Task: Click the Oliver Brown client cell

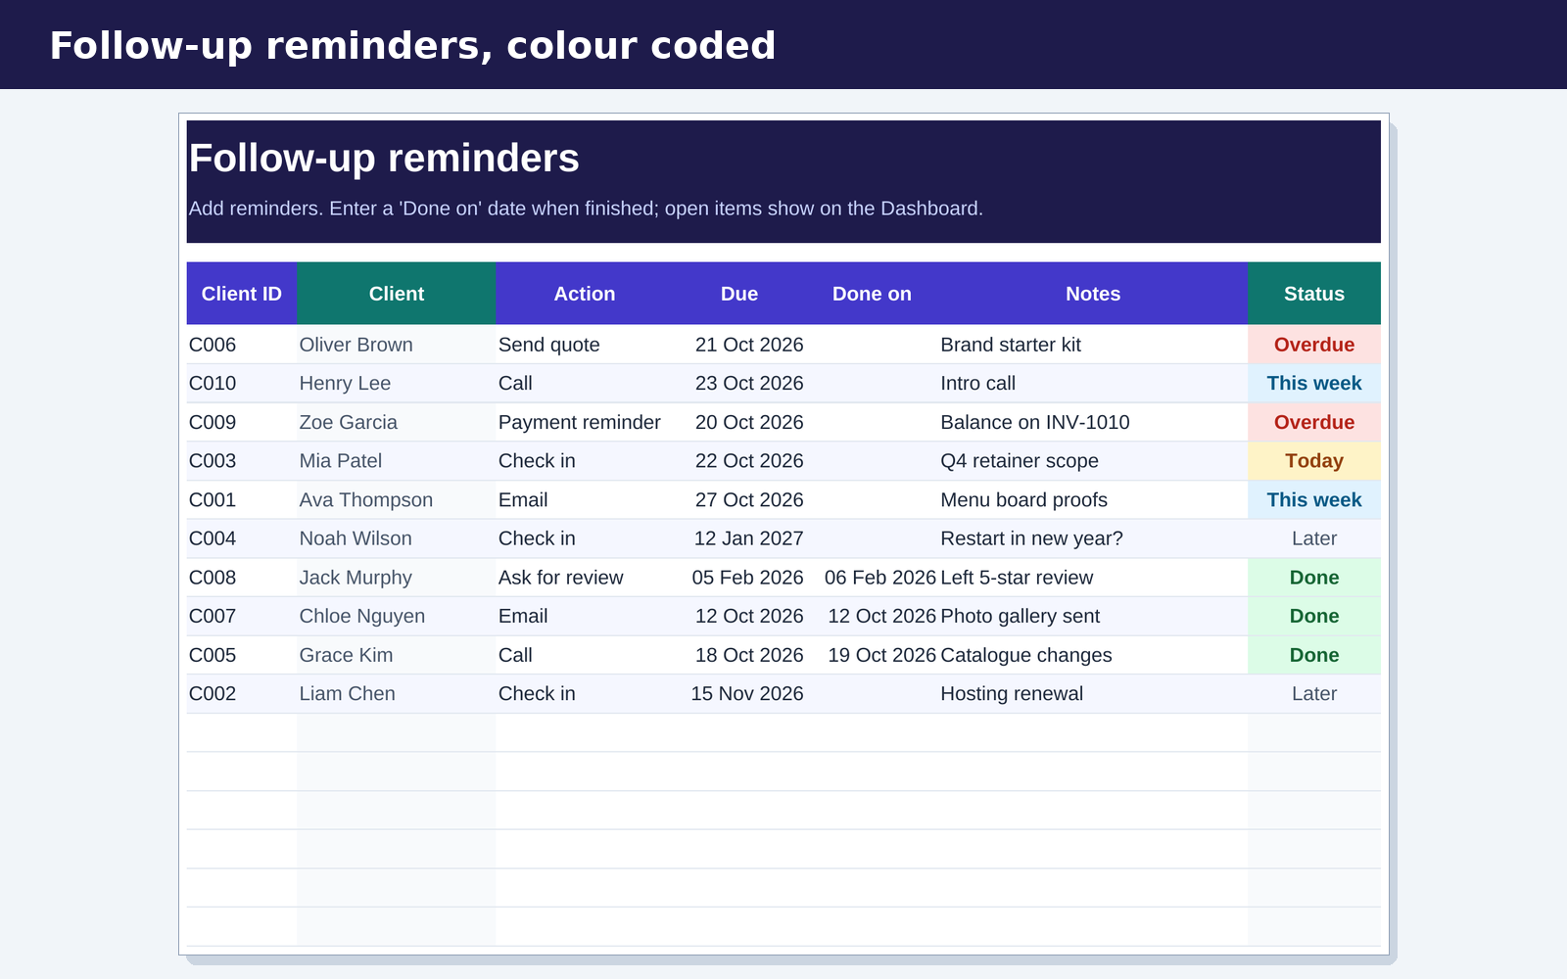Action: point(397,345)
